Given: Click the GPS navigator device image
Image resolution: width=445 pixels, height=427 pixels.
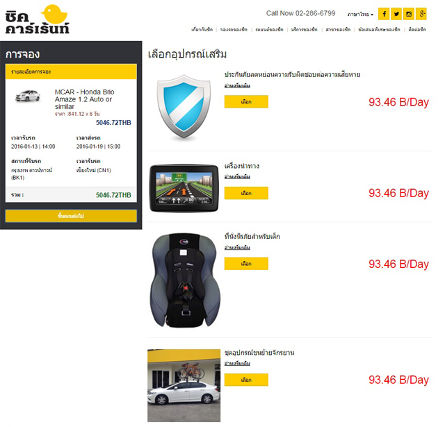Looking at the screenshot, I should tap(184, 188).
